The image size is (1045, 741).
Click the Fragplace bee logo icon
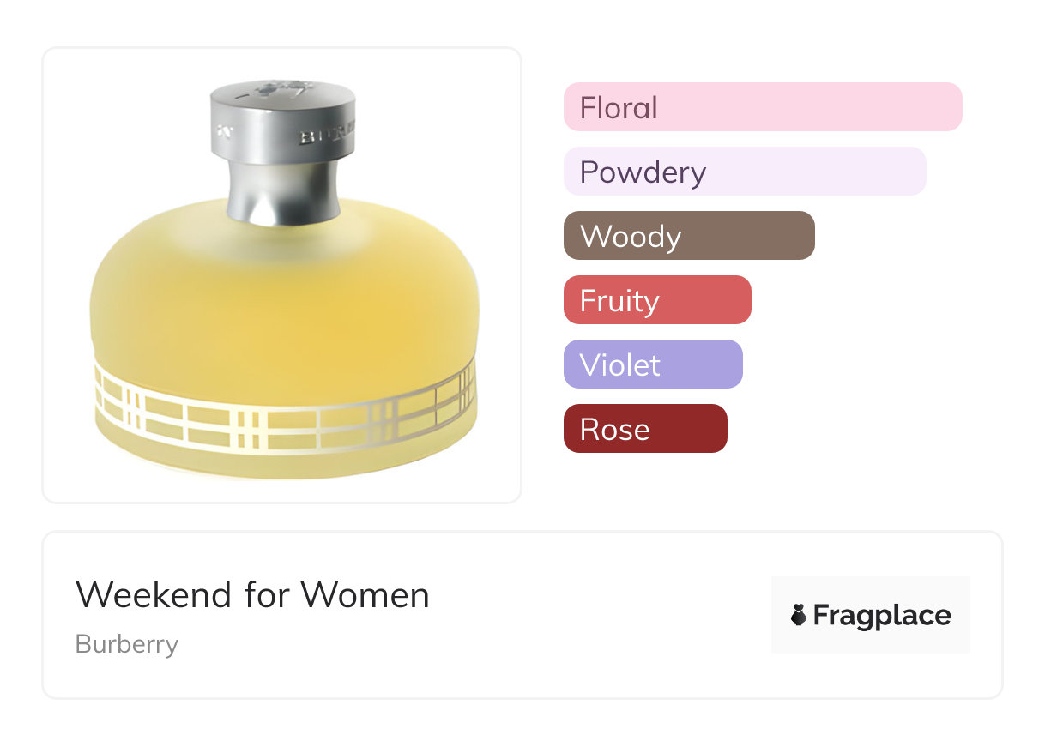(799, 615)
